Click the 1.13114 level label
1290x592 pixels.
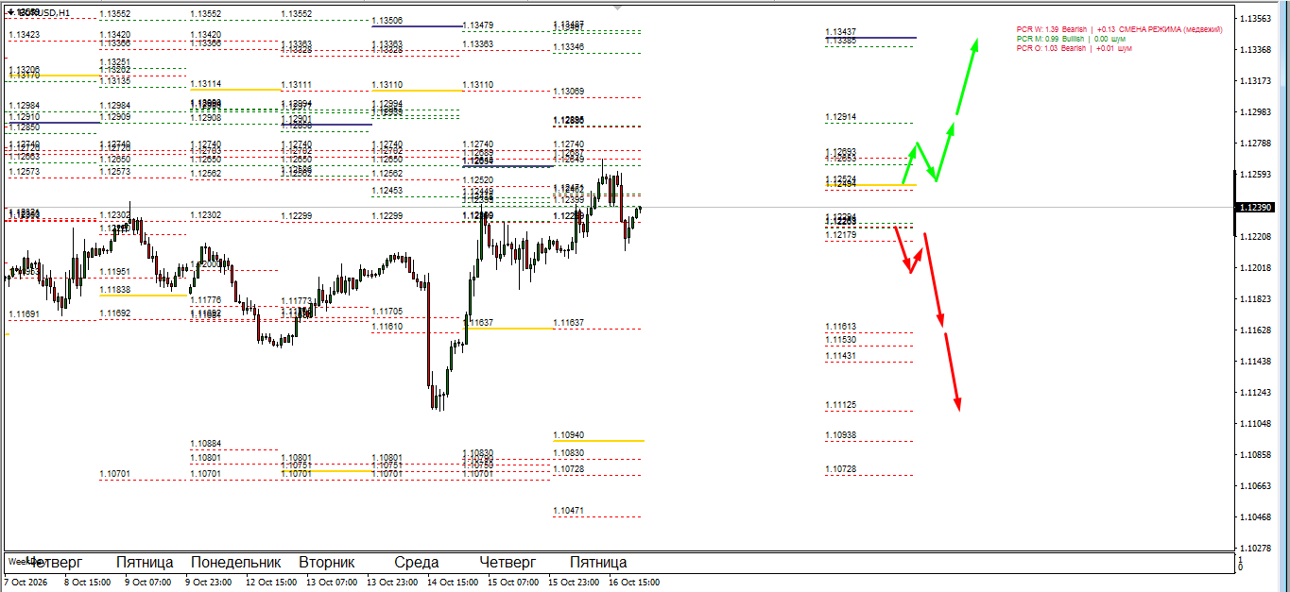[205, 84]
